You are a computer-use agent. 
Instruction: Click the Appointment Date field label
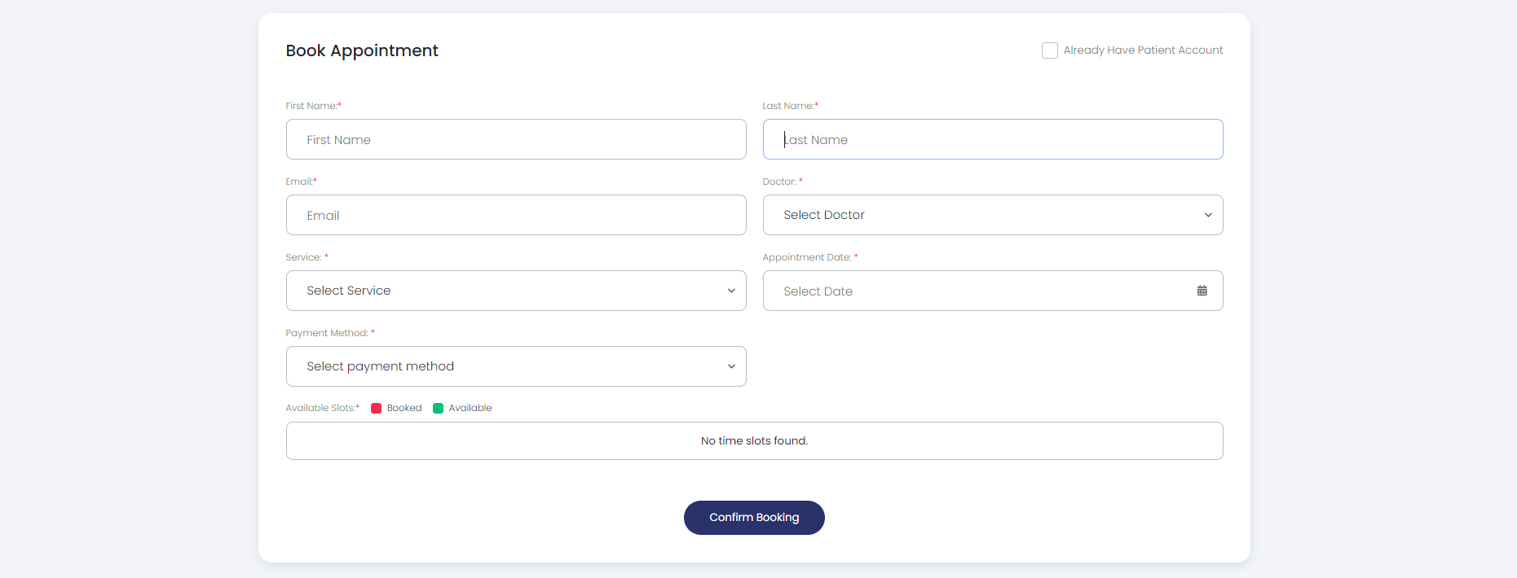806,257
